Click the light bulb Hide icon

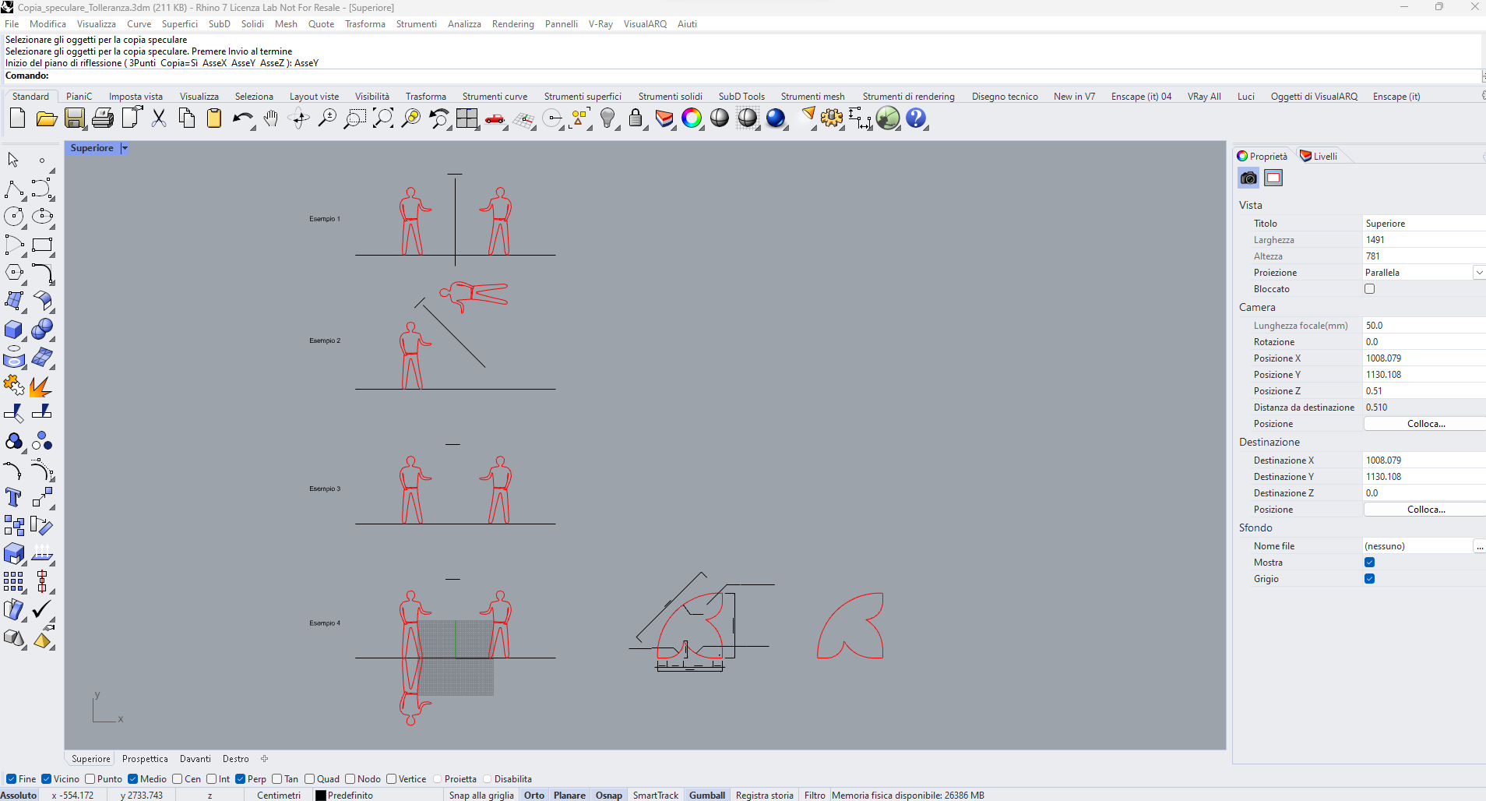point(607,118)
